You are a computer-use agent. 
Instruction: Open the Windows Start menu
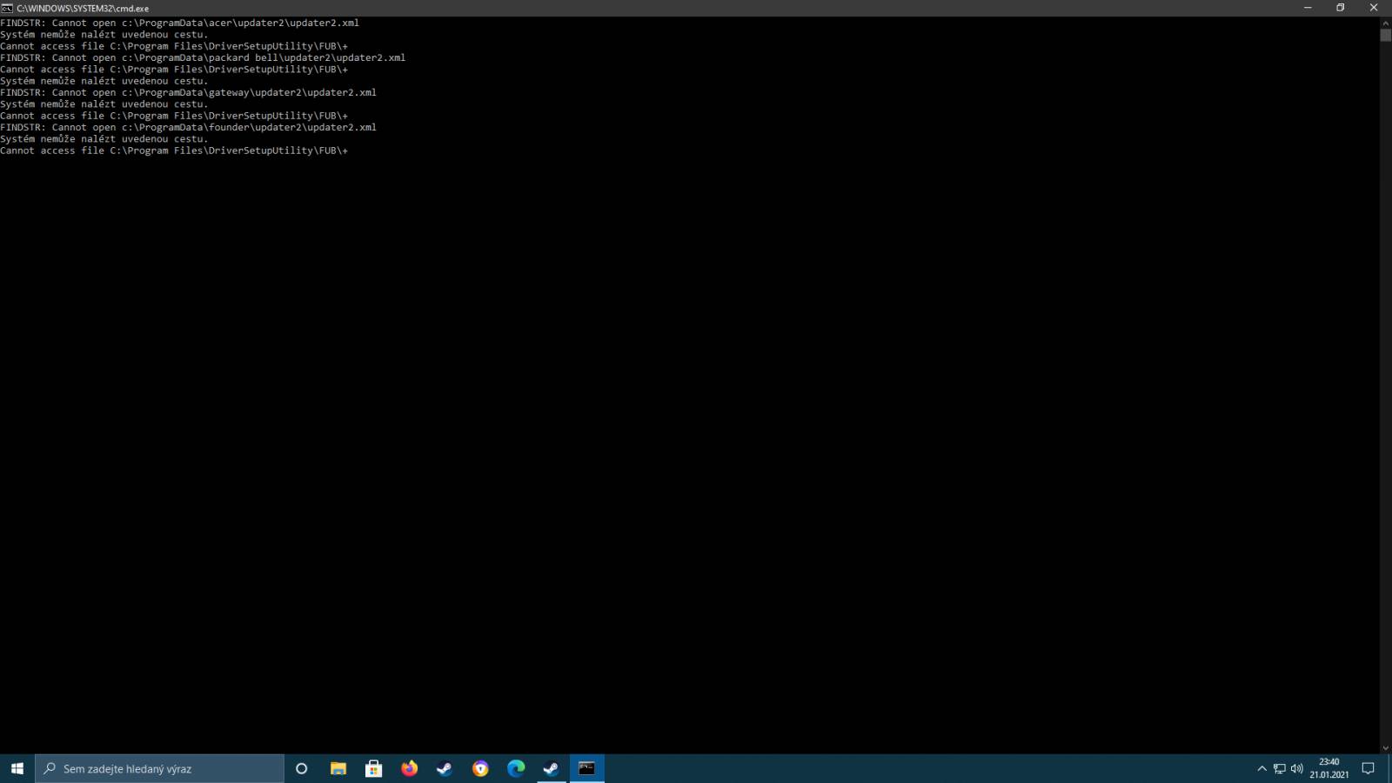pyautogui.click(x=17, y=768)
